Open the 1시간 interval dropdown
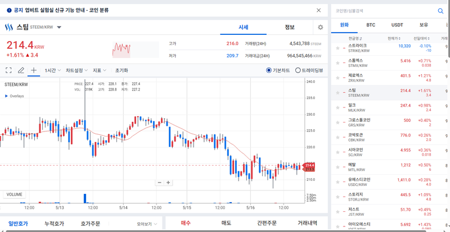The width and height of the screenshot is (450, 232). (x=53, y=70)
